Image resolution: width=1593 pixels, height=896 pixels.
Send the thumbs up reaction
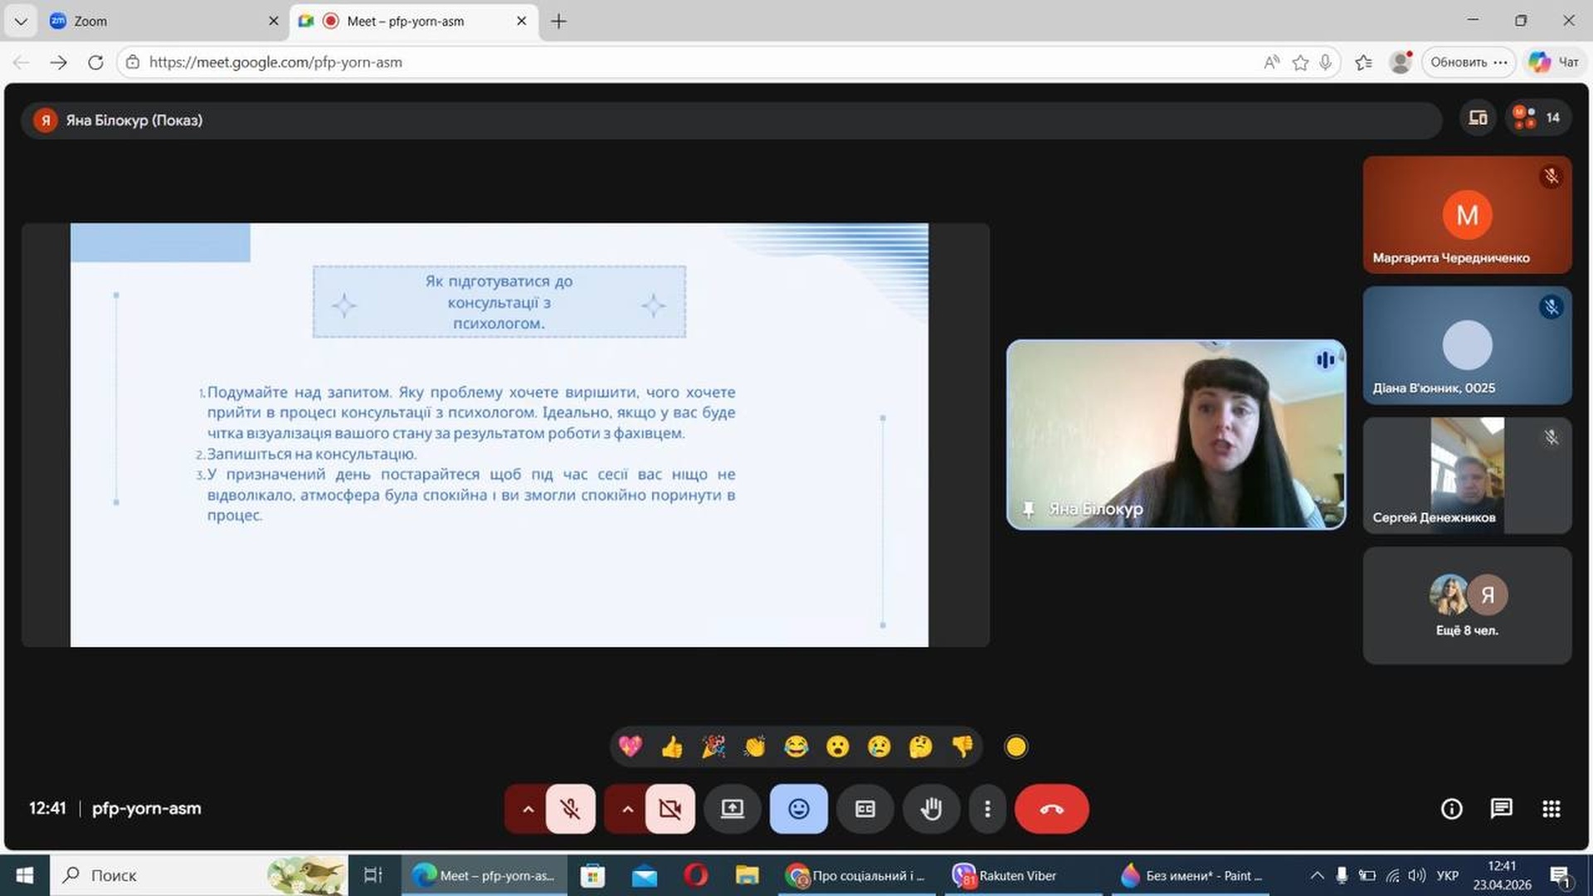(x=672, y=747)
